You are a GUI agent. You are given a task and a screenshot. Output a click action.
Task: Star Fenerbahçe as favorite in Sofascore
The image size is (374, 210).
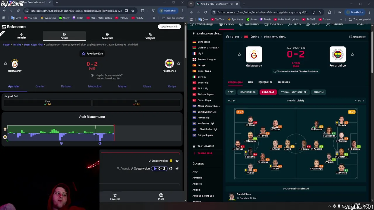pos(179,63)
